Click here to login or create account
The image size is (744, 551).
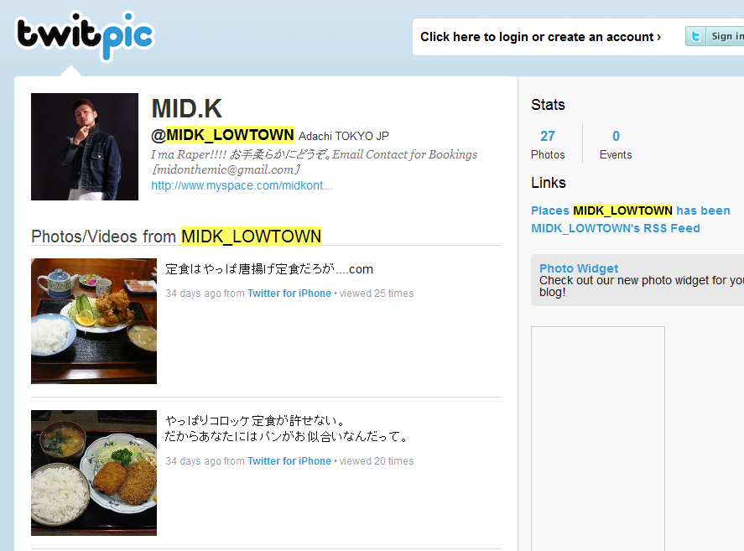tap(540, 37)
